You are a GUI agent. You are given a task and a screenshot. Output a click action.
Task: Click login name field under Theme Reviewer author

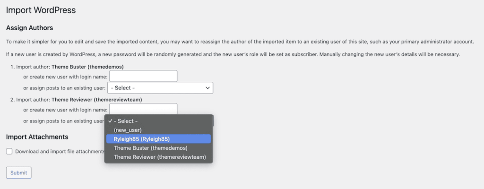coord(143,109)
